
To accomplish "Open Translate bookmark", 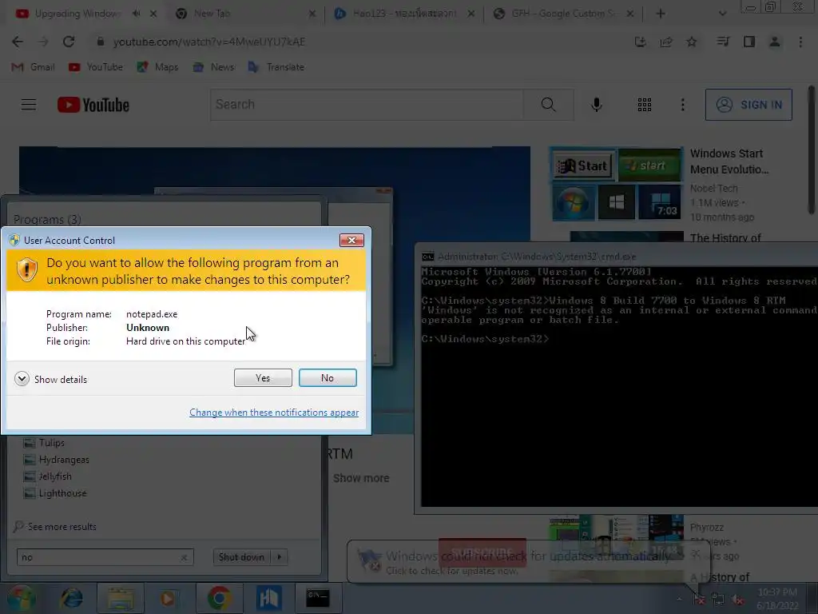I will coord(276,67).
